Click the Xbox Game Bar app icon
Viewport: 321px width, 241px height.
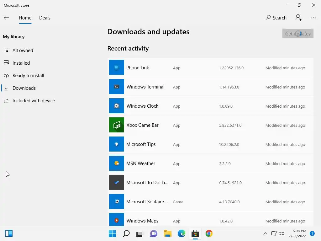pos(117,125)
